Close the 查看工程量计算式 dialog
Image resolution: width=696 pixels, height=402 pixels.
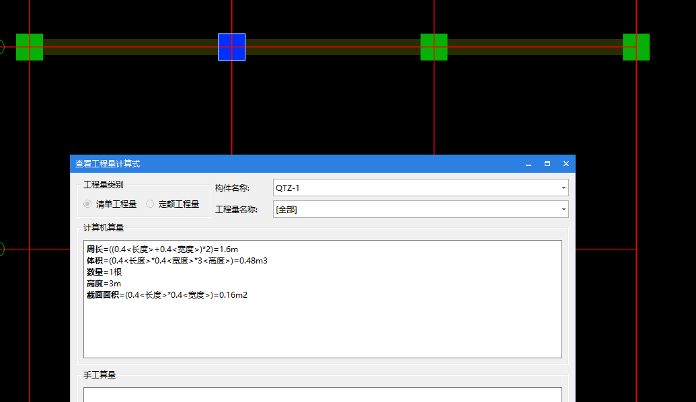pos(566,164)
